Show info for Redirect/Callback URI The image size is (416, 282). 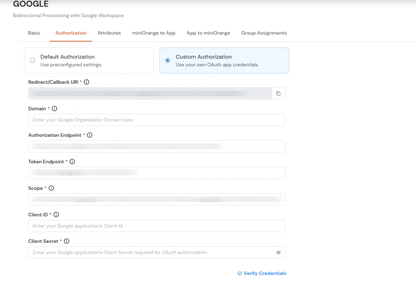click(86, 82)
